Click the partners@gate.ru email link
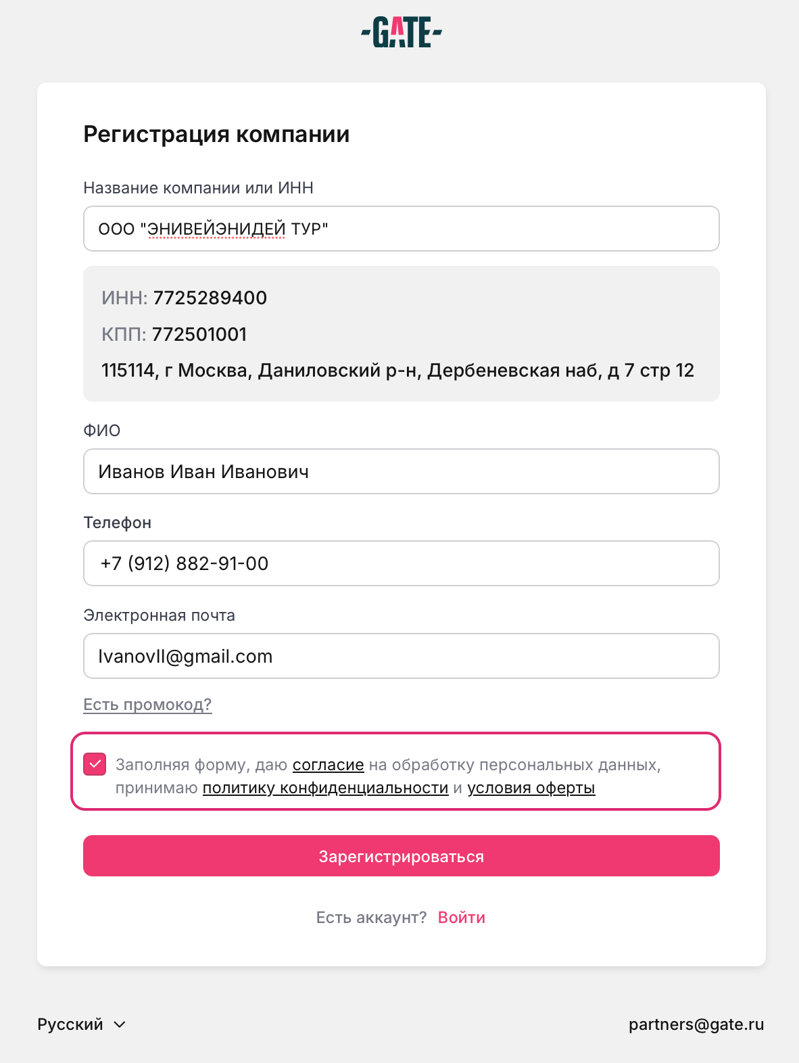Image resolution: width=799 pixels, height=1063 pixels. point(696,1024)
